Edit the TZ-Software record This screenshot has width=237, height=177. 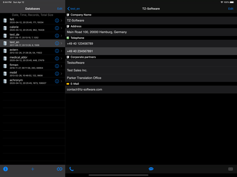(231, 9)
